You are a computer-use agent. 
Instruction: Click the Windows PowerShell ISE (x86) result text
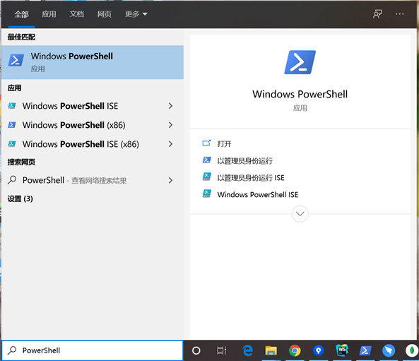(81, 144)
